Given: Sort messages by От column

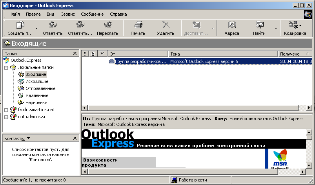Looking at the screenshot, I should click(138, 54).
